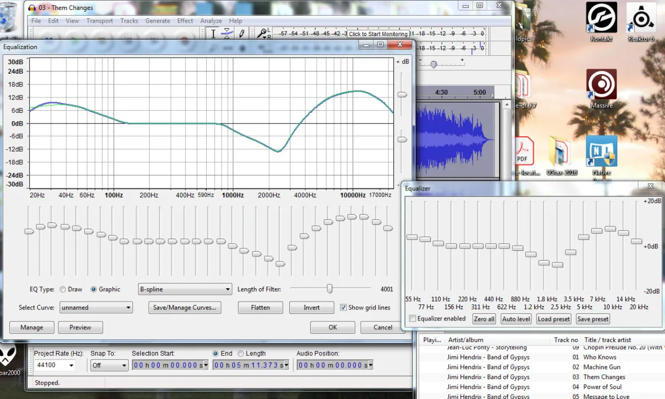Screen dimensions: 665x399
Task: Select the Length radio button
Action: point(241,353)
